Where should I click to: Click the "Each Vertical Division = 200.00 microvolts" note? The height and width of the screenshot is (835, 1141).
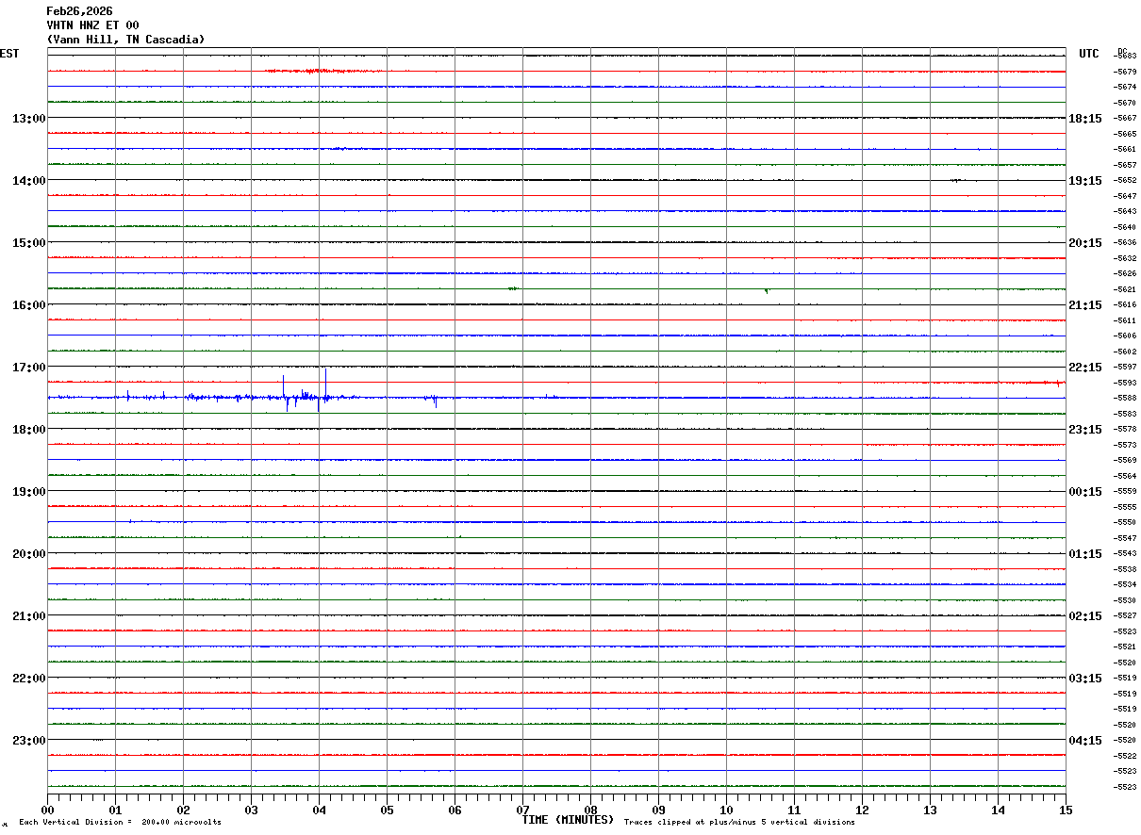(121, 823)
